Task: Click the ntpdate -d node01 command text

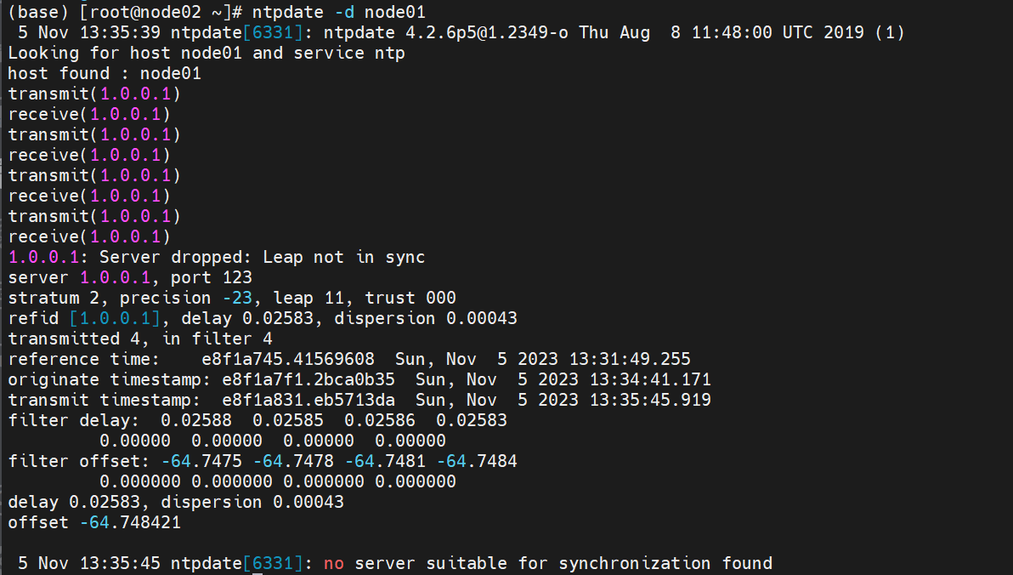Action: tap(338, 12)
